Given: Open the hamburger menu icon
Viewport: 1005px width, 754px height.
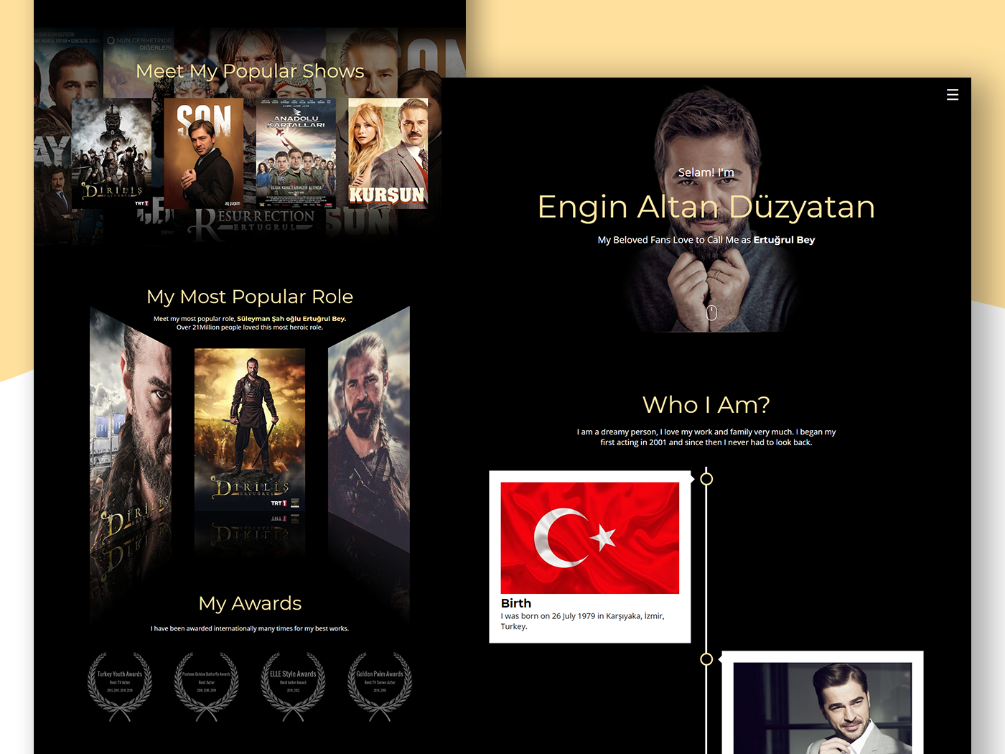Looking at the screenshot, I should pos(953,95).
